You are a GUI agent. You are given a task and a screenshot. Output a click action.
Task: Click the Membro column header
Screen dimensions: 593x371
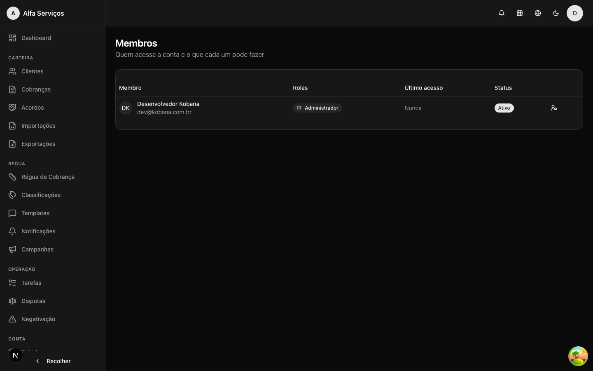pos(130,88)
